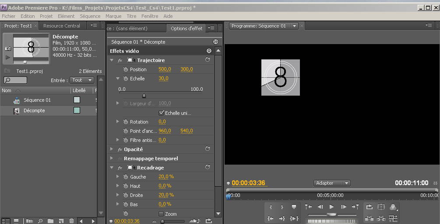
Task: Play the Décompte preview thumbnail
Action: click(7, 57)
